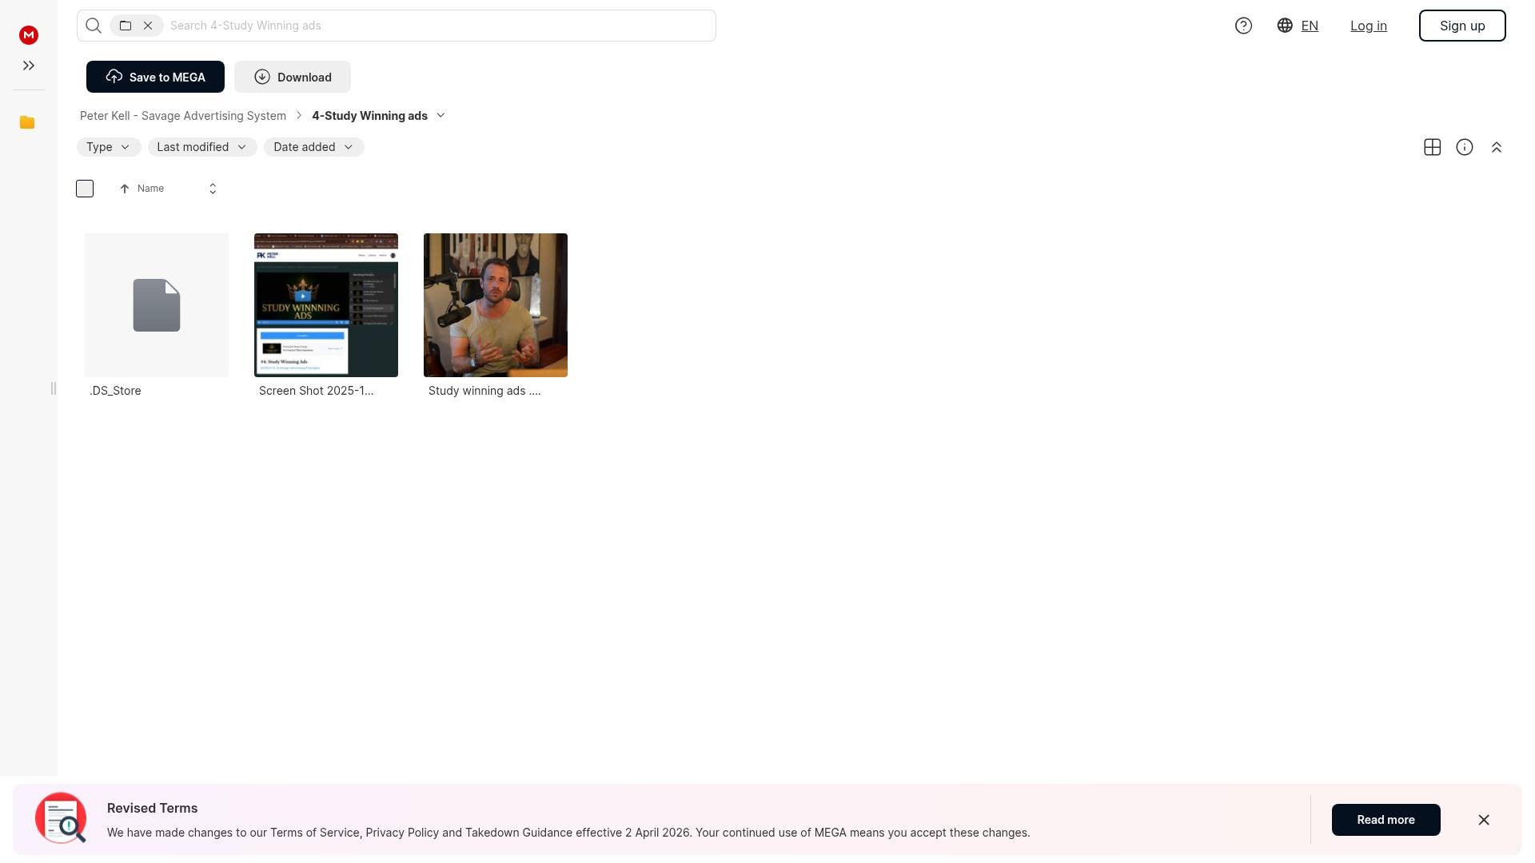Image resolution: width=1535 pixels, height=863 pixels.
Task: Switch to the grid/list view icon
Action: click(1432, 147)
